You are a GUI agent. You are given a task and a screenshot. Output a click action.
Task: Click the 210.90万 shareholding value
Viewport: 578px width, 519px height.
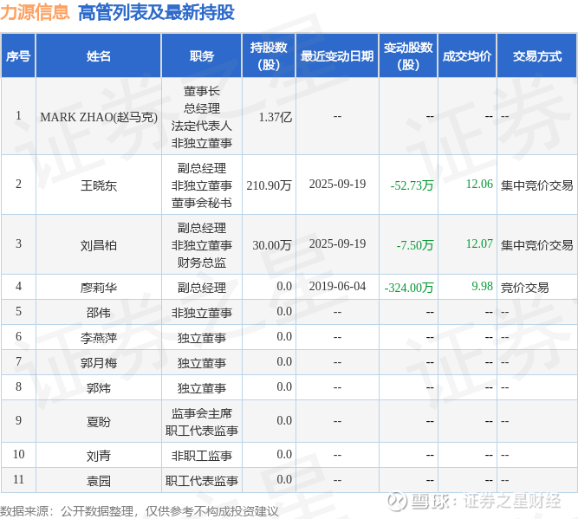pyautogui.click(x=270, y=185)
